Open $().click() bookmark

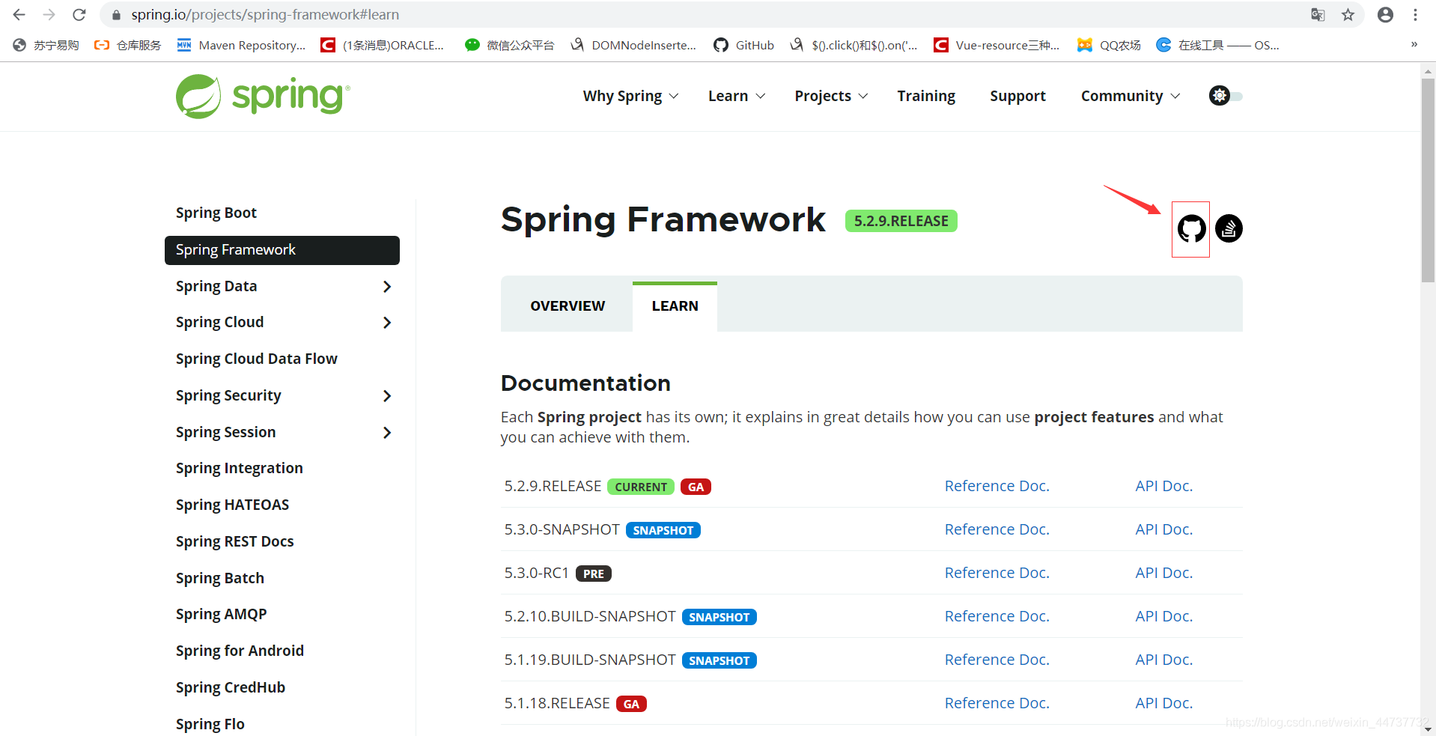854,45
